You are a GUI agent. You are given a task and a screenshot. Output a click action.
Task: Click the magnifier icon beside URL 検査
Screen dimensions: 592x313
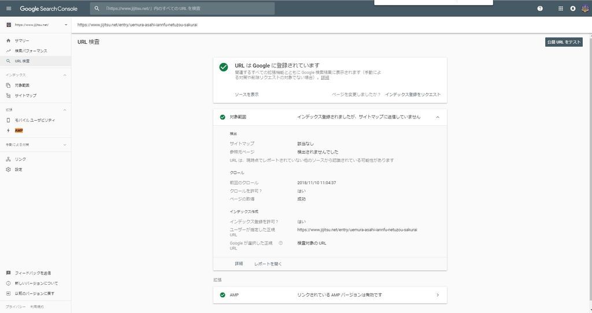tap(8, 61)
